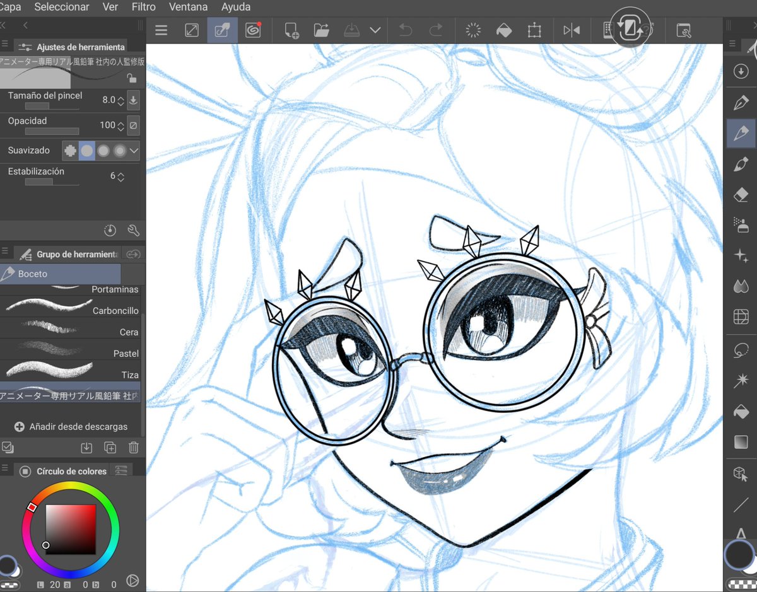757x592 pixels.
Task: Pick a color in the color wheel square
Action: (71, 528)
